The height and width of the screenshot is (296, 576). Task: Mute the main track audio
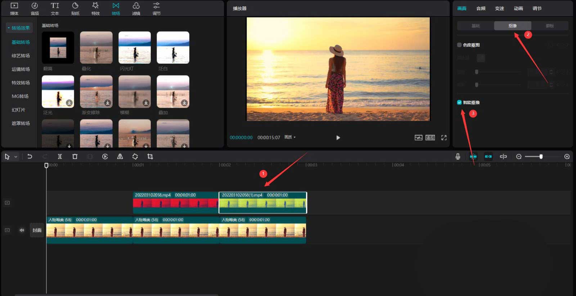pos(22,230)
